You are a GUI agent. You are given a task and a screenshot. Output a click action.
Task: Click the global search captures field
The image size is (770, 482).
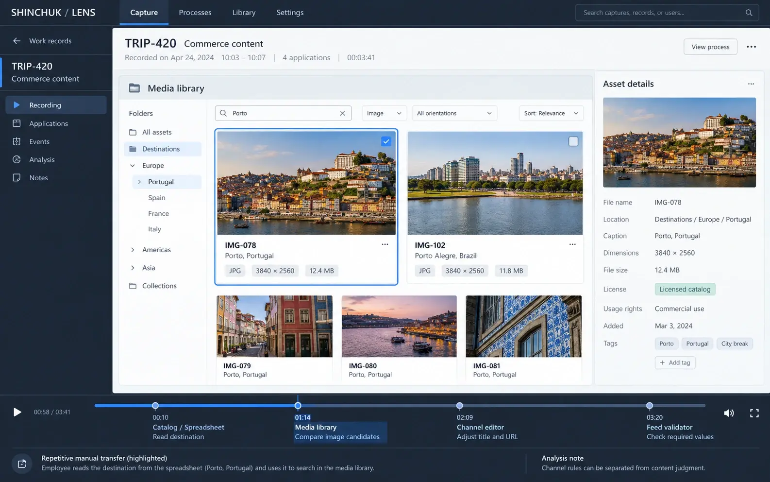tap(667, 13)
